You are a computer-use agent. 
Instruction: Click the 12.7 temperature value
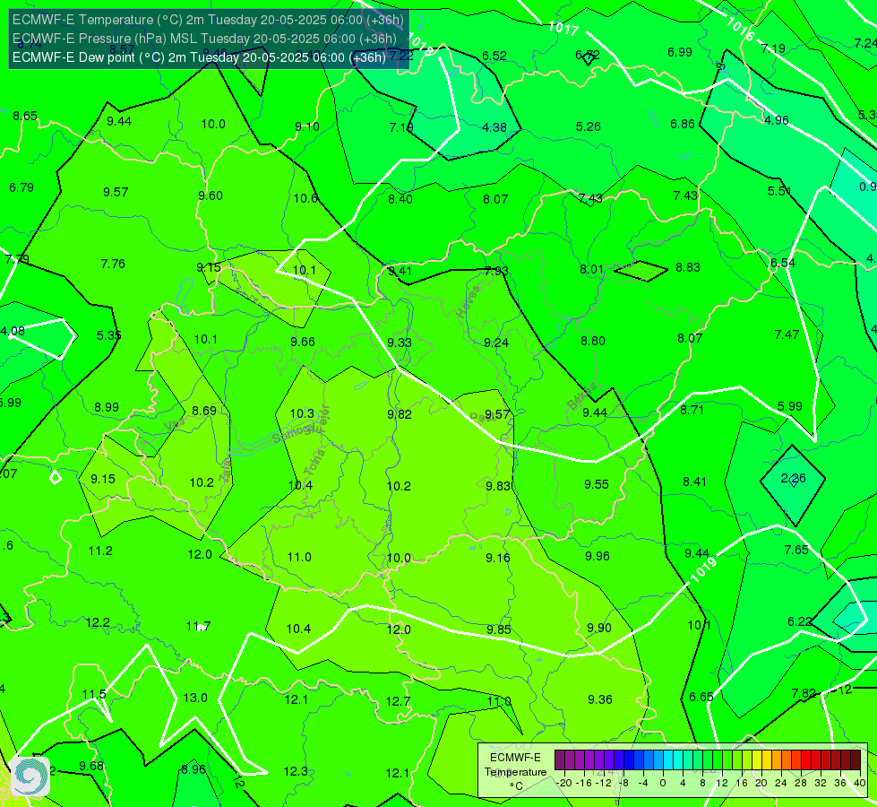pos(399,701)
